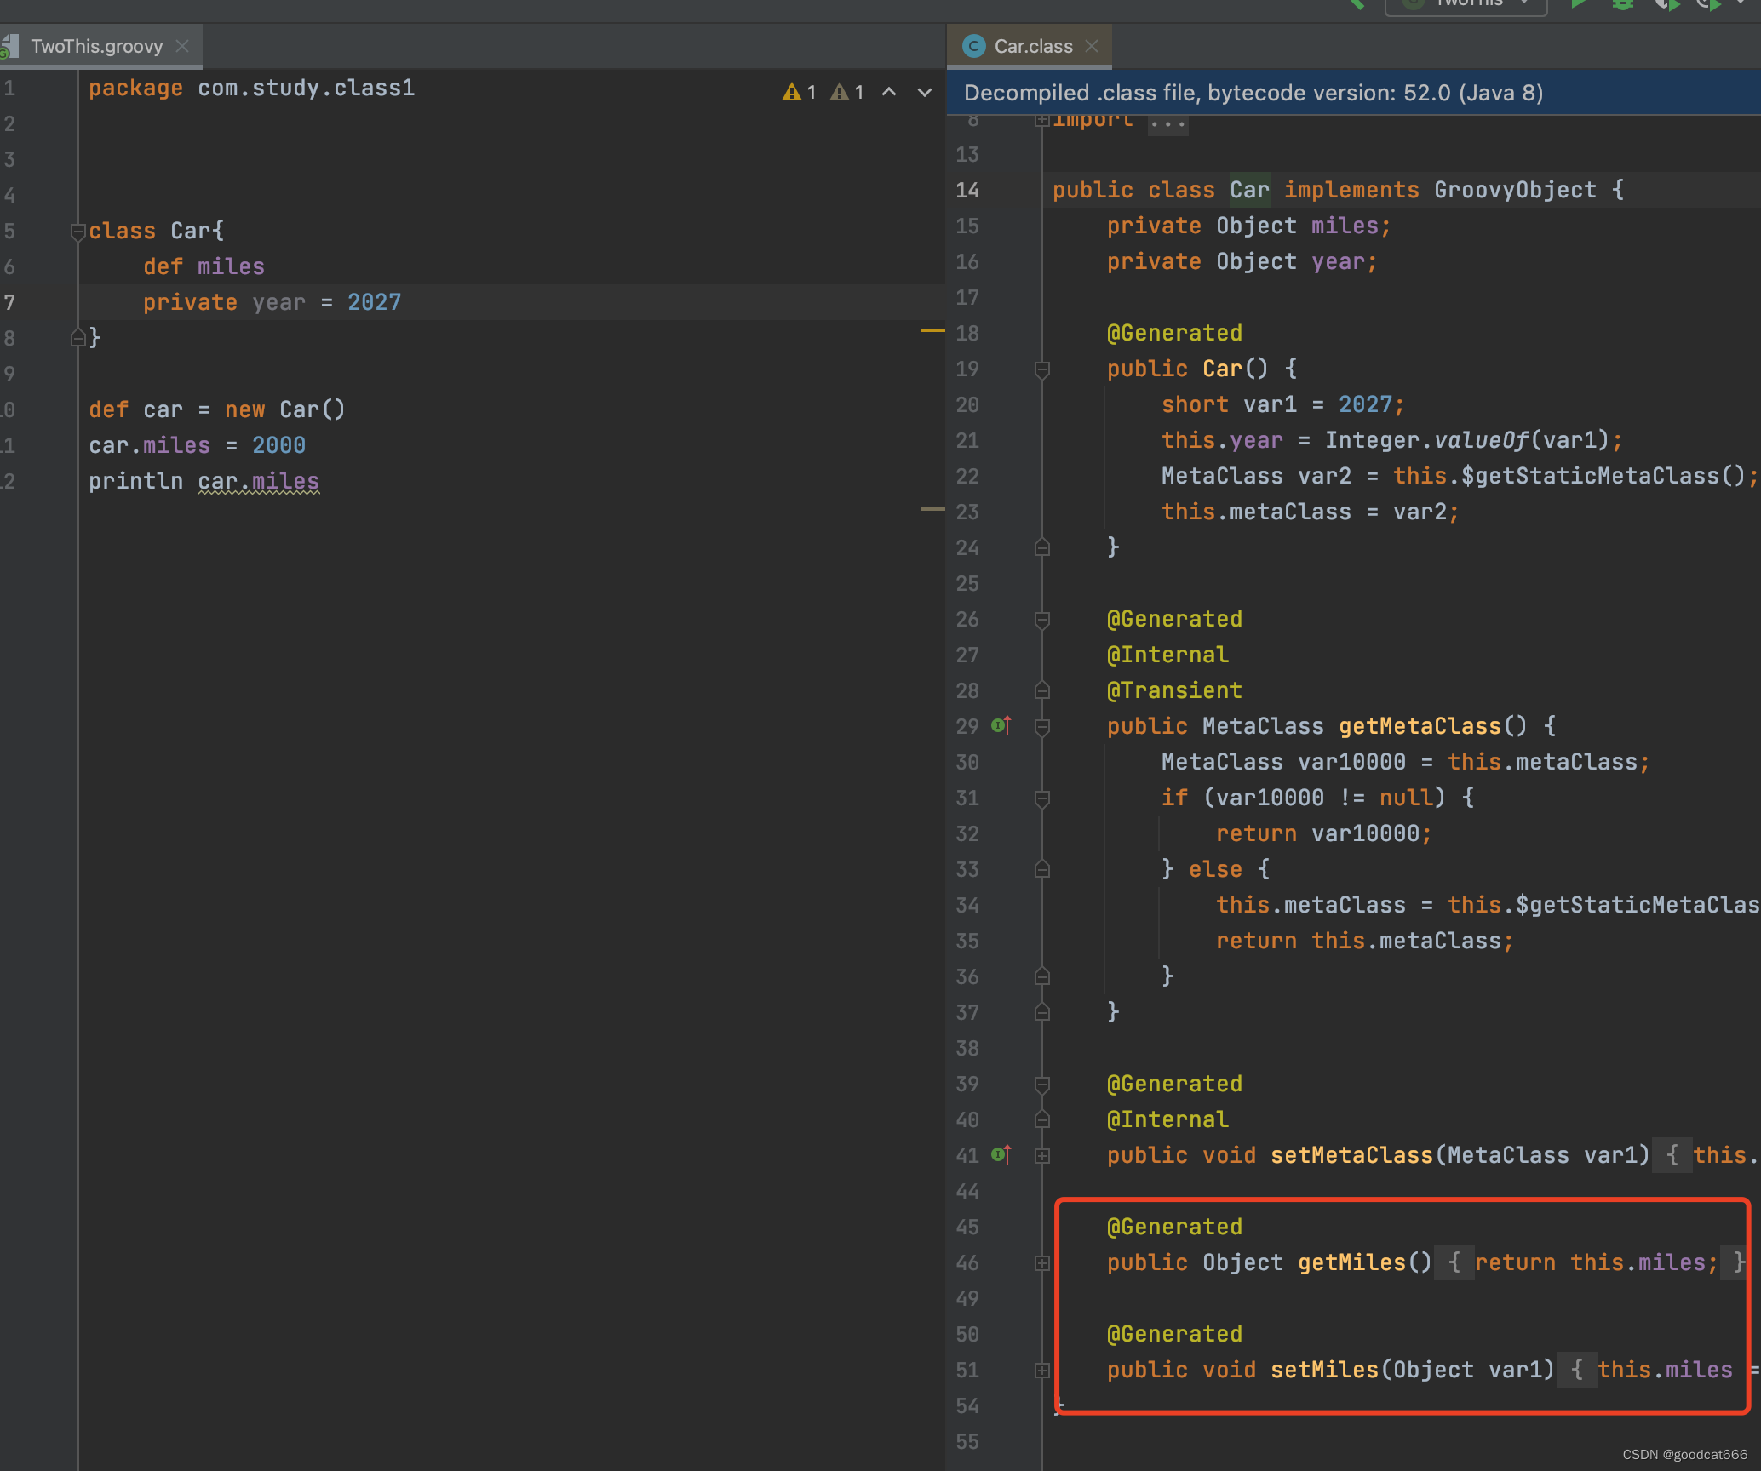Image resolution: width=1761 pixels, height=1471 pixels.
Task: Click the weak warning count indicator
Action: click(x=847, y=92)
